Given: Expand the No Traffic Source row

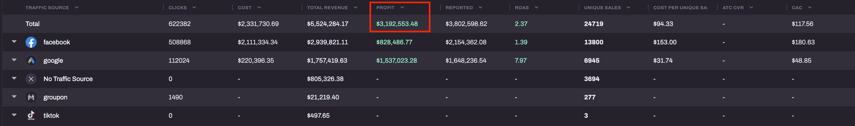Looking at the screenshot, I should click(14, 79).
